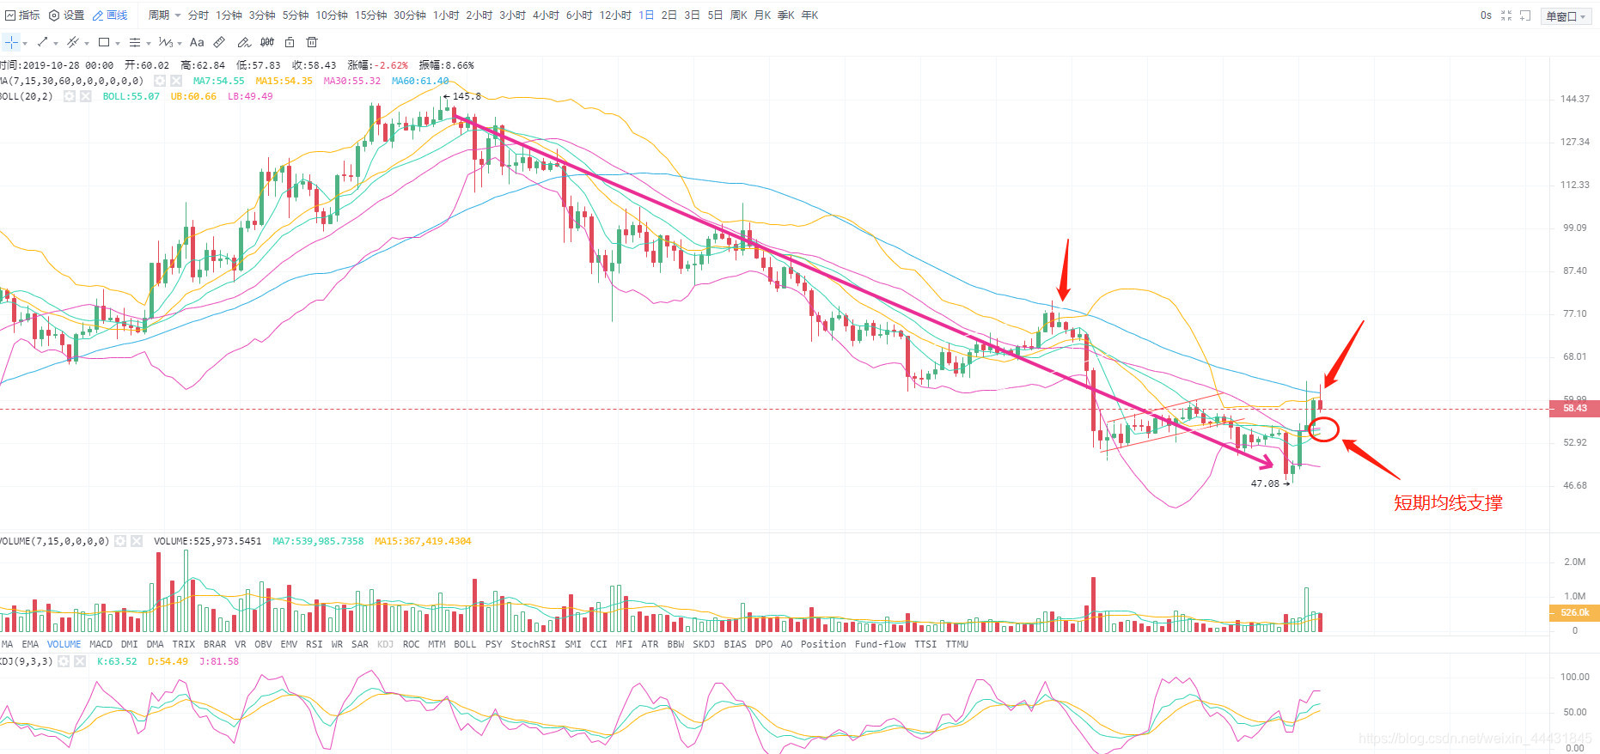Open the 指标 indicators panel
Screen dimensions: 1600x754
coord(22,15)
